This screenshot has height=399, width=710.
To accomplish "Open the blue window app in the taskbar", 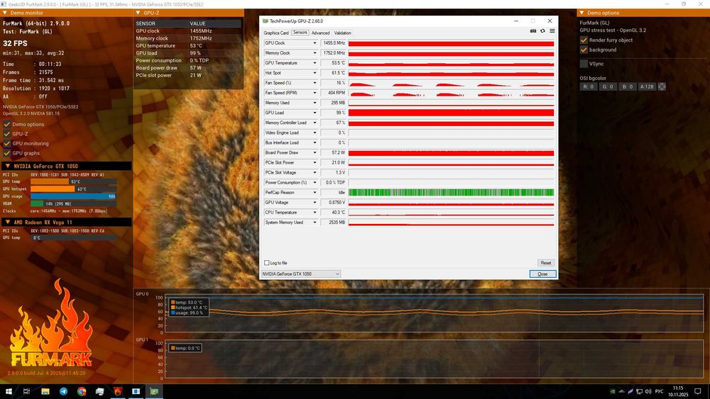I will [136, 391].
